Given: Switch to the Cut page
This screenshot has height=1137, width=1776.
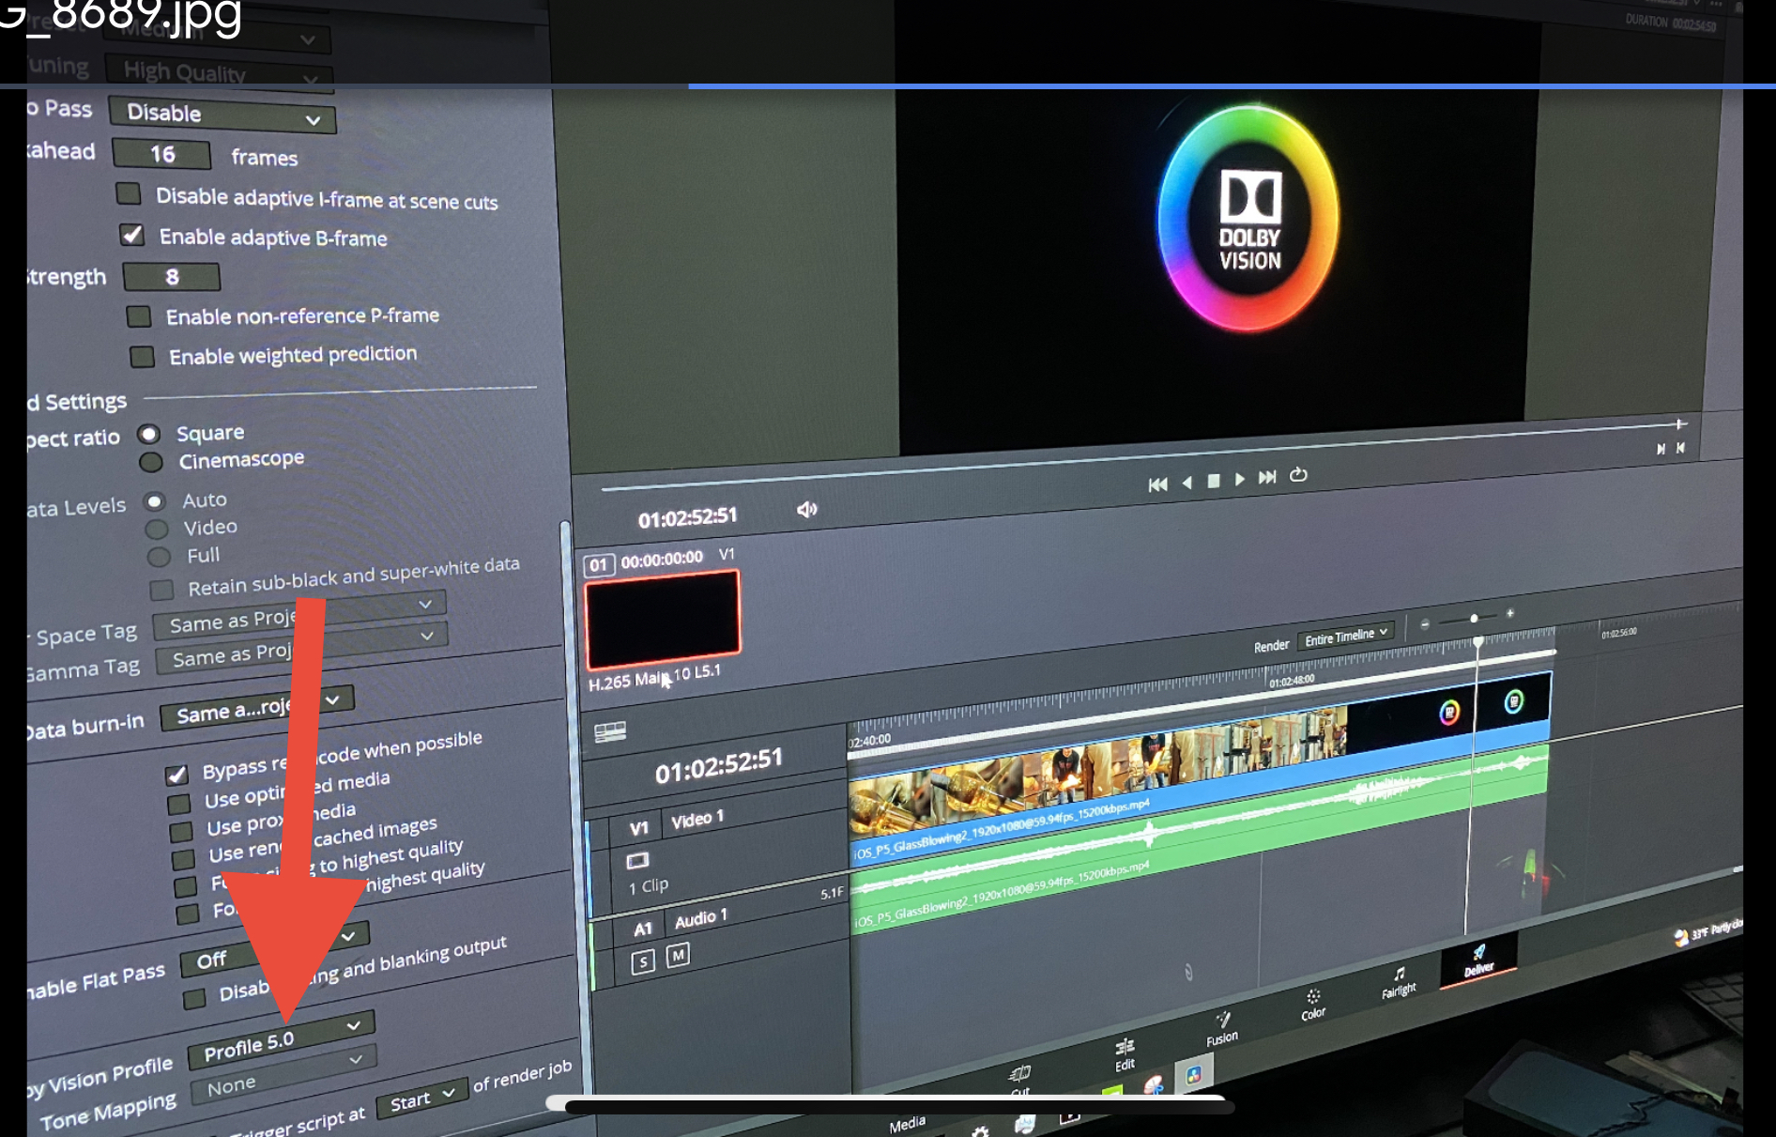Looking at the screenshot, I should (1019, 1078).
